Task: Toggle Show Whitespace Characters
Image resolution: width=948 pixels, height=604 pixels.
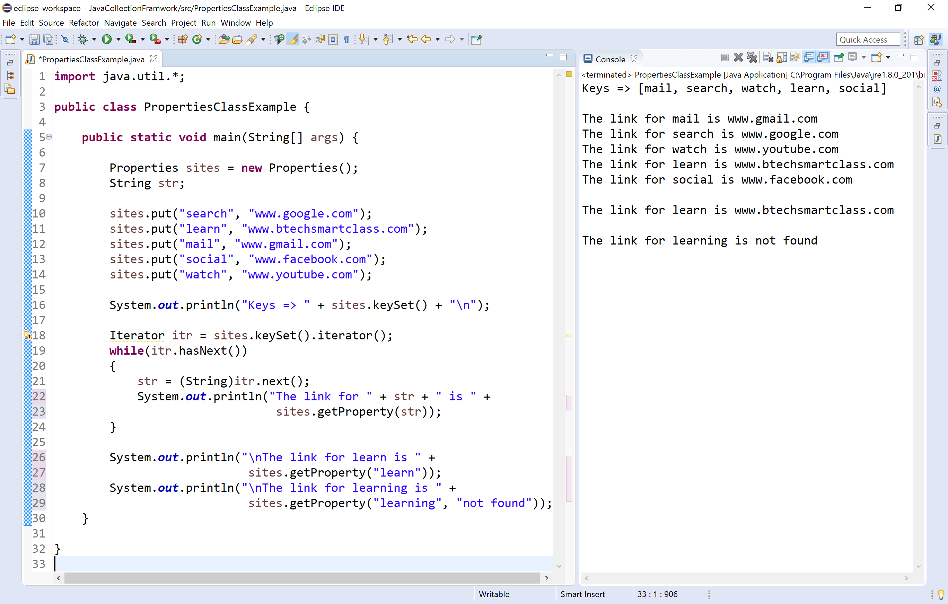Action: (x=347, y=39)
